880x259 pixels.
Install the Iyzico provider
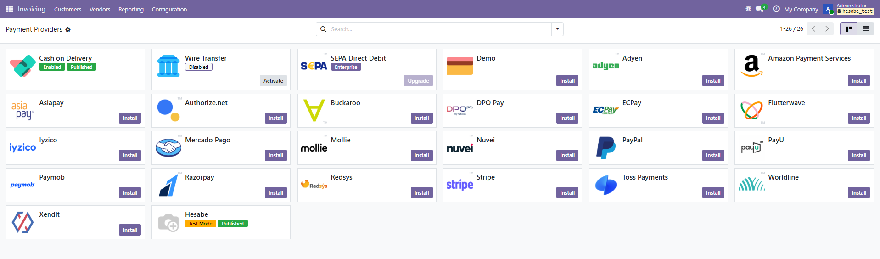point(130,155)
